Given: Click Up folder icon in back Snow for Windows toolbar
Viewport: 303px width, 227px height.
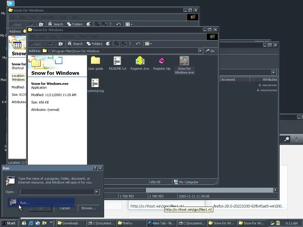Looking at the screenshot, I should [41, 24].
